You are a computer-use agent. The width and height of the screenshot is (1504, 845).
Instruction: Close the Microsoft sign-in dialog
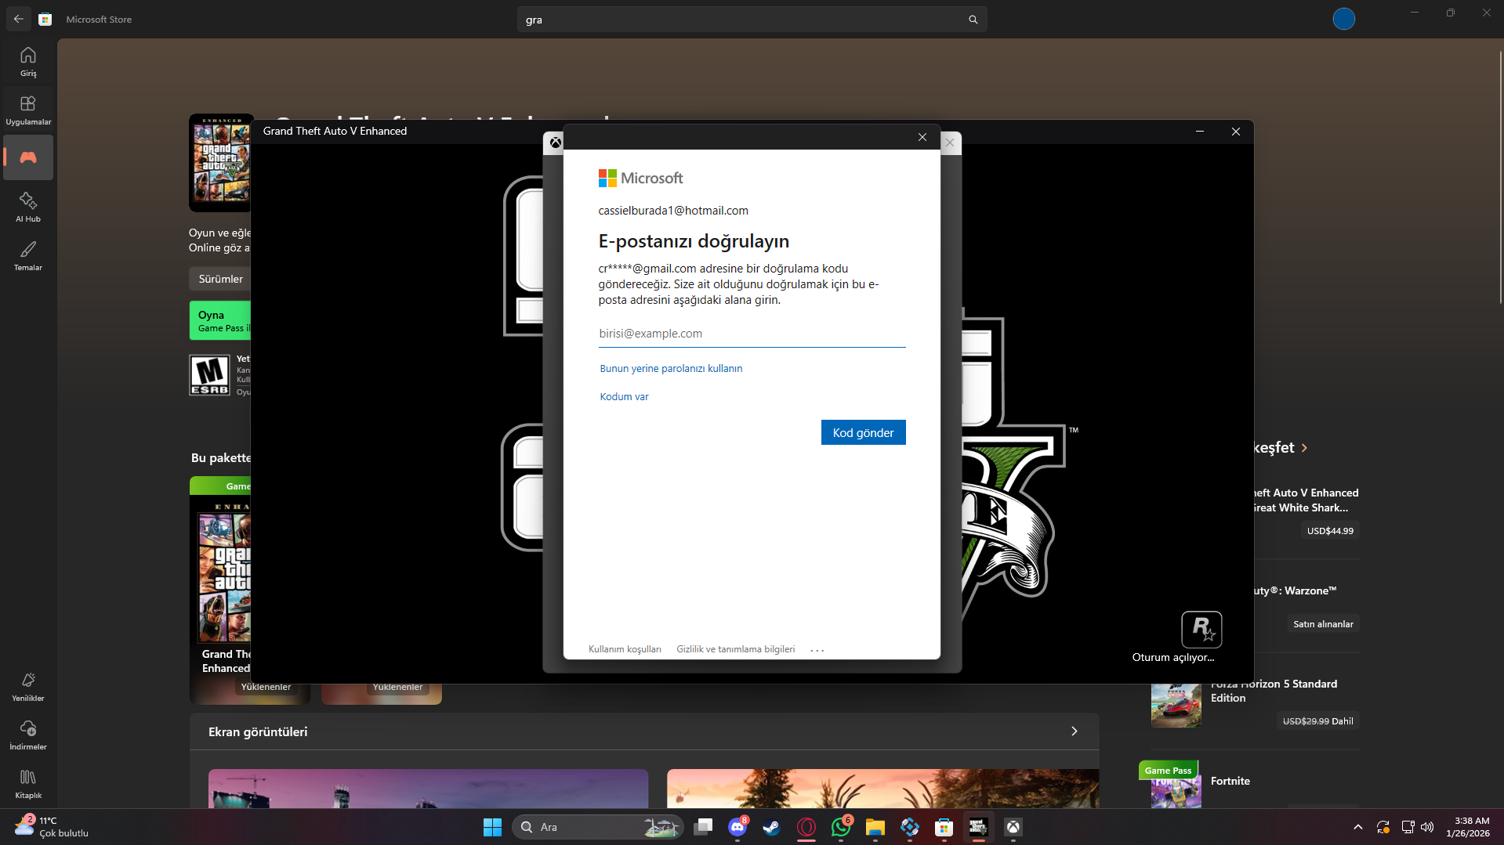click(922, 137)
